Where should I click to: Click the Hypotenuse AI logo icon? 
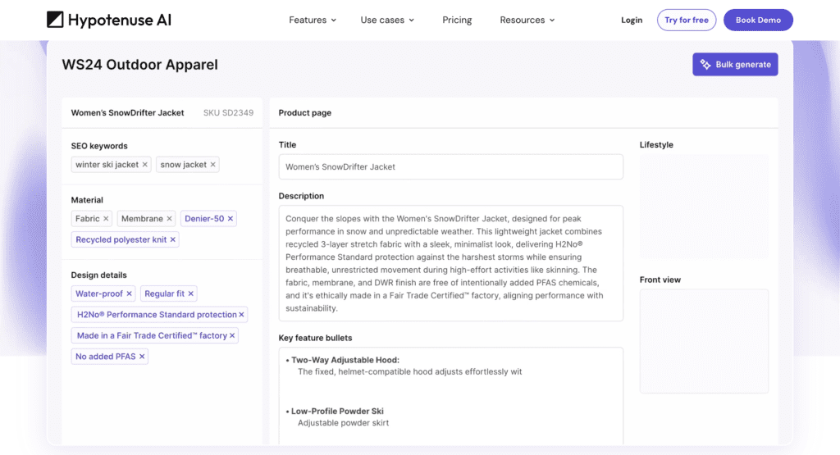(55, 20)
